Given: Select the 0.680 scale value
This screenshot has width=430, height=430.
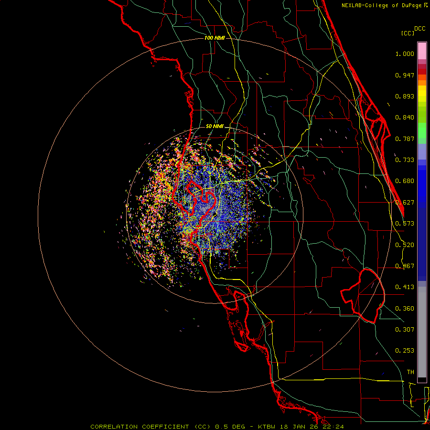Looking at the screenshot, I should click(x=405, y=181).
